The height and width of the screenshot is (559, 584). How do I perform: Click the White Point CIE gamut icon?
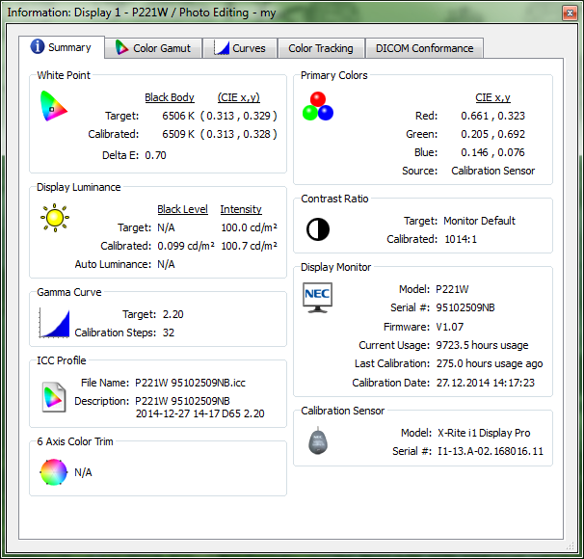[54, 106]
